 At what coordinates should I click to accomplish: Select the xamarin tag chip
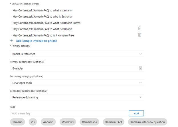point(17,122)
